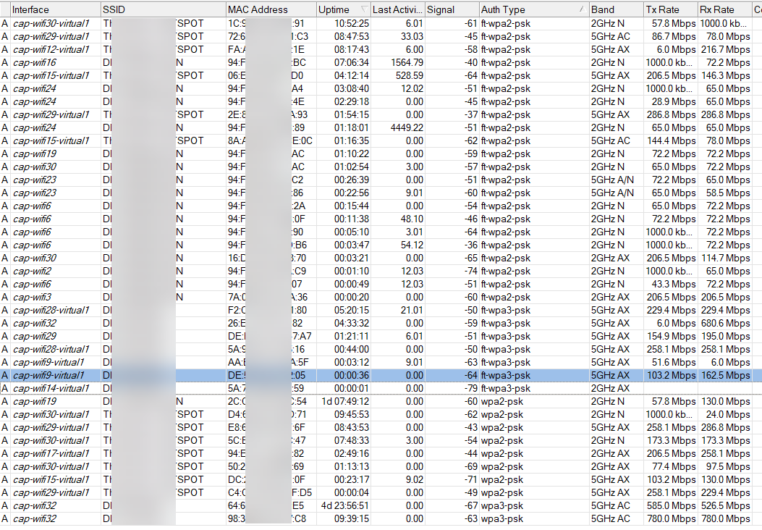
Task: Click uptime value 00:44:00
Action: click(x=352, y=349)
